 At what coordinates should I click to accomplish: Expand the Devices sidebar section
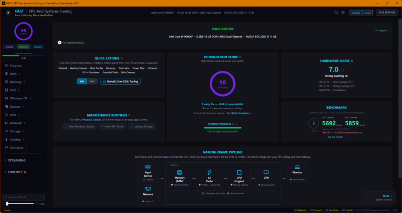click(x=14, y=106)
